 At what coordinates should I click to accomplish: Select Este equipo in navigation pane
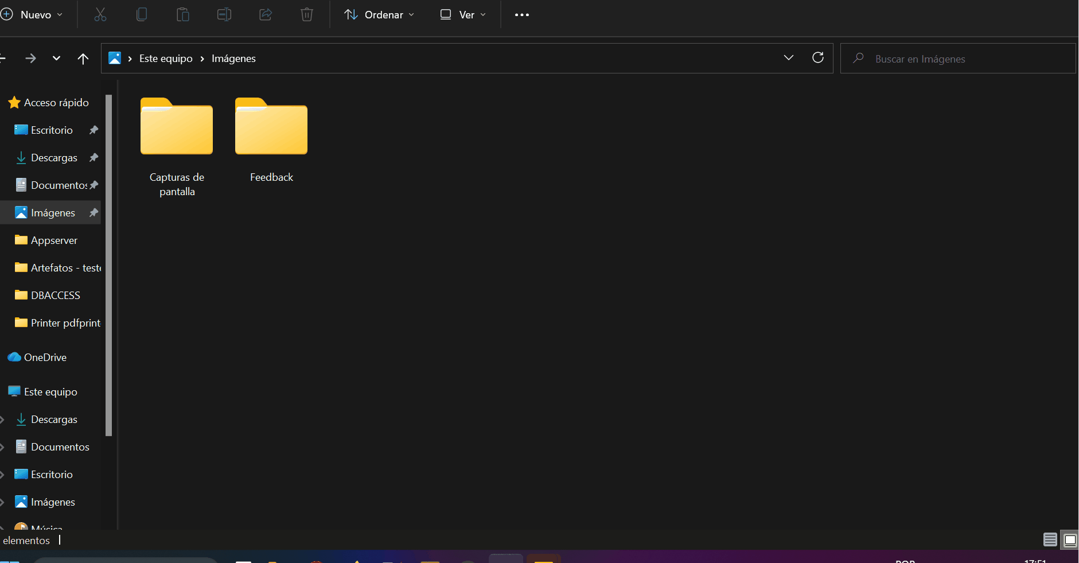pos(43,392)
